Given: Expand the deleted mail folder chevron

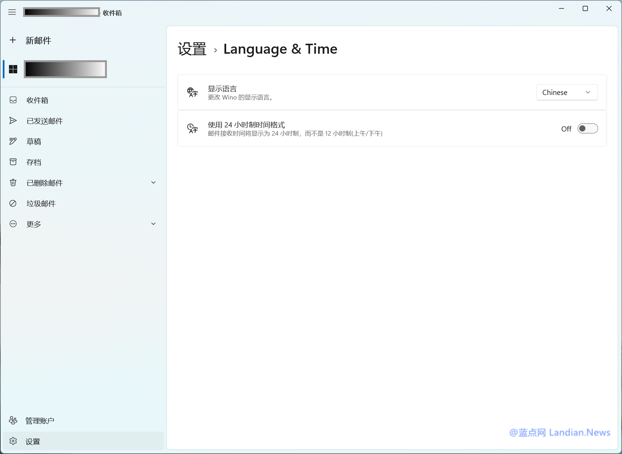Looking at the screenshot, I should pyautogui.click(x=153, y=183).
